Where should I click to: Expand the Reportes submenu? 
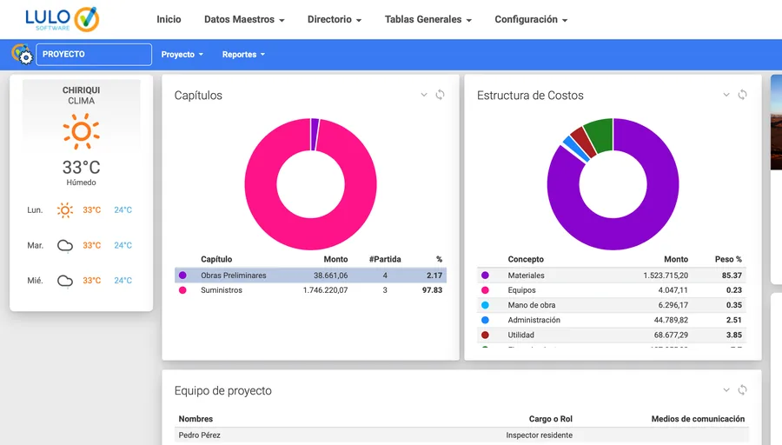pyautogui.click(x=243, y=55)
